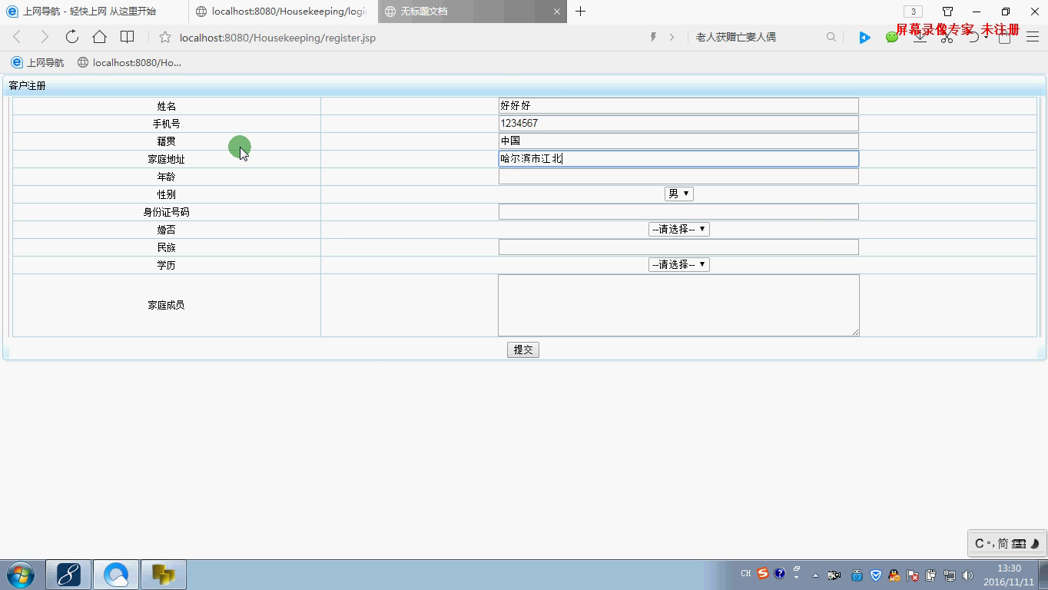1048x590 pixels.
Task: Click the IME bar keyboard icon
Action: coord(1019,543)
